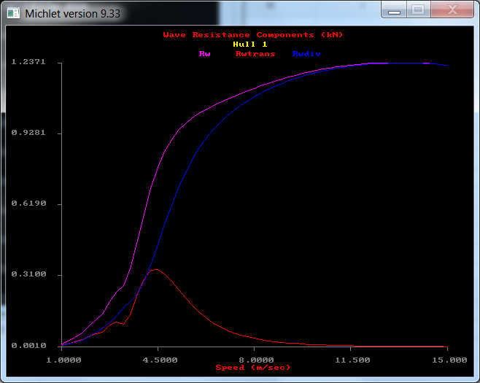
Task: Click the Wave Resistance Components chart title
Action: pyautogui.click(x=253, y=35)
